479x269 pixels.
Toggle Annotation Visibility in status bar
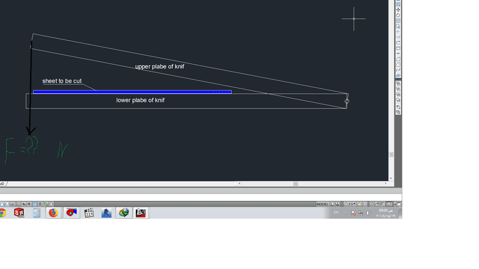point(360,204)
